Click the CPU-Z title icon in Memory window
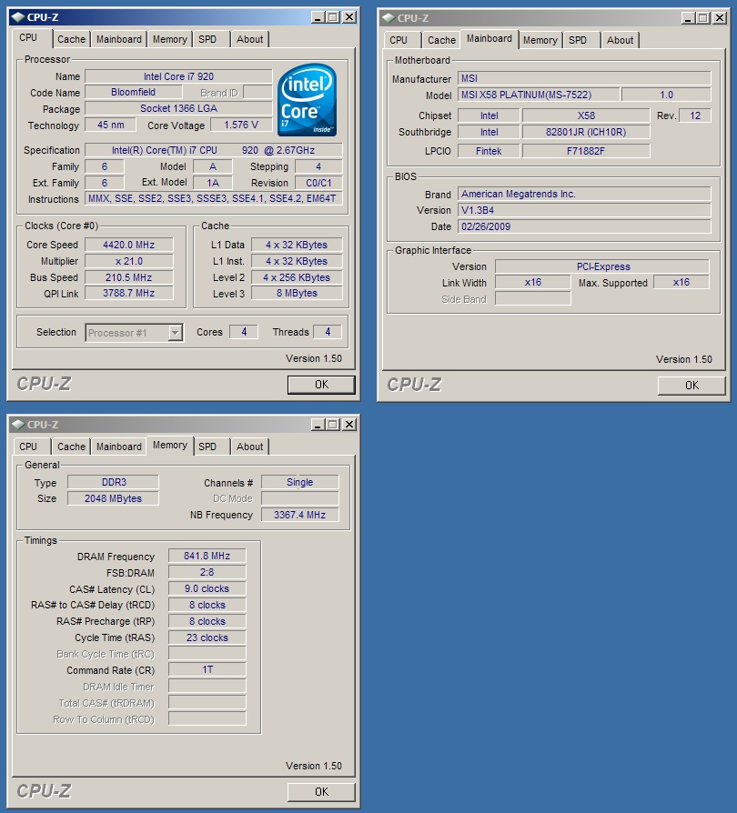 tap(17, 425)
